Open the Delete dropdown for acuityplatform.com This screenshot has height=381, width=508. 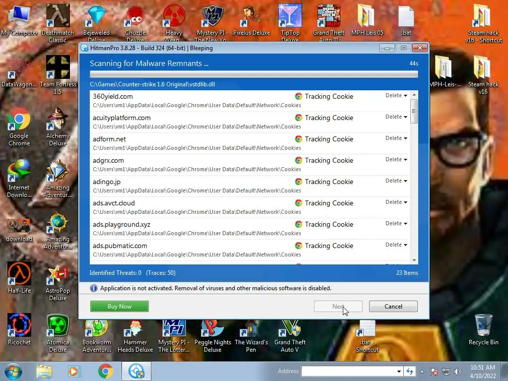[x=396, y=117]
